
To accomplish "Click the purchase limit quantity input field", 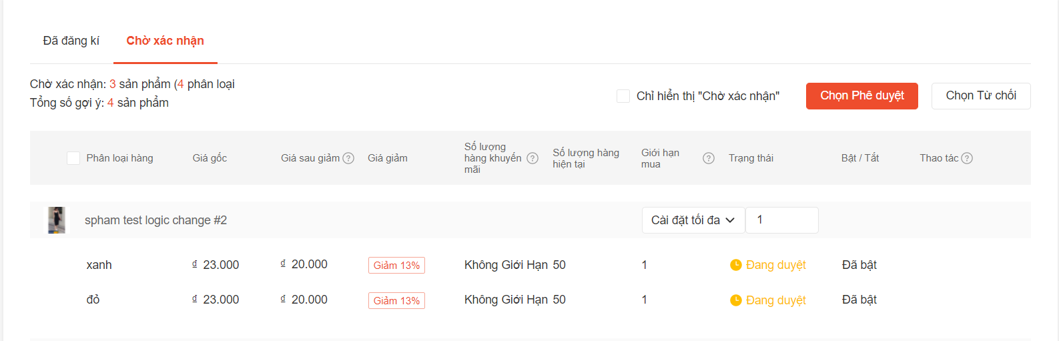I will tap(782, 220).
